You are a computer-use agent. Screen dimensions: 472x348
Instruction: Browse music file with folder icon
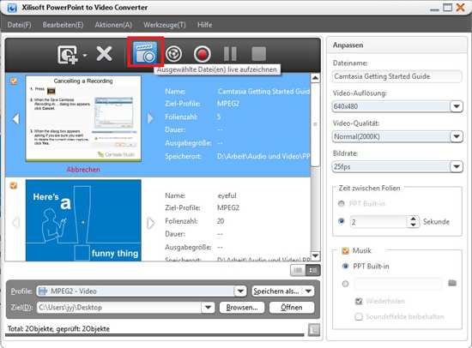tap(452, 283)
